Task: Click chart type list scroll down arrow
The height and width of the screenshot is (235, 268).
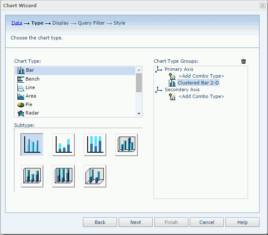Action: pos(139,114)
